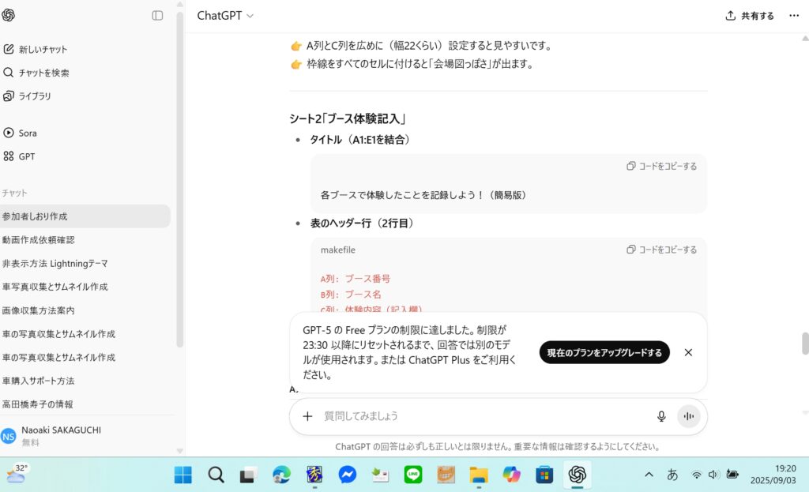The width and height of the screenshot is (809, 492).
Task: Open the 車購入サポート方法 chat
Action: point(38,381)
